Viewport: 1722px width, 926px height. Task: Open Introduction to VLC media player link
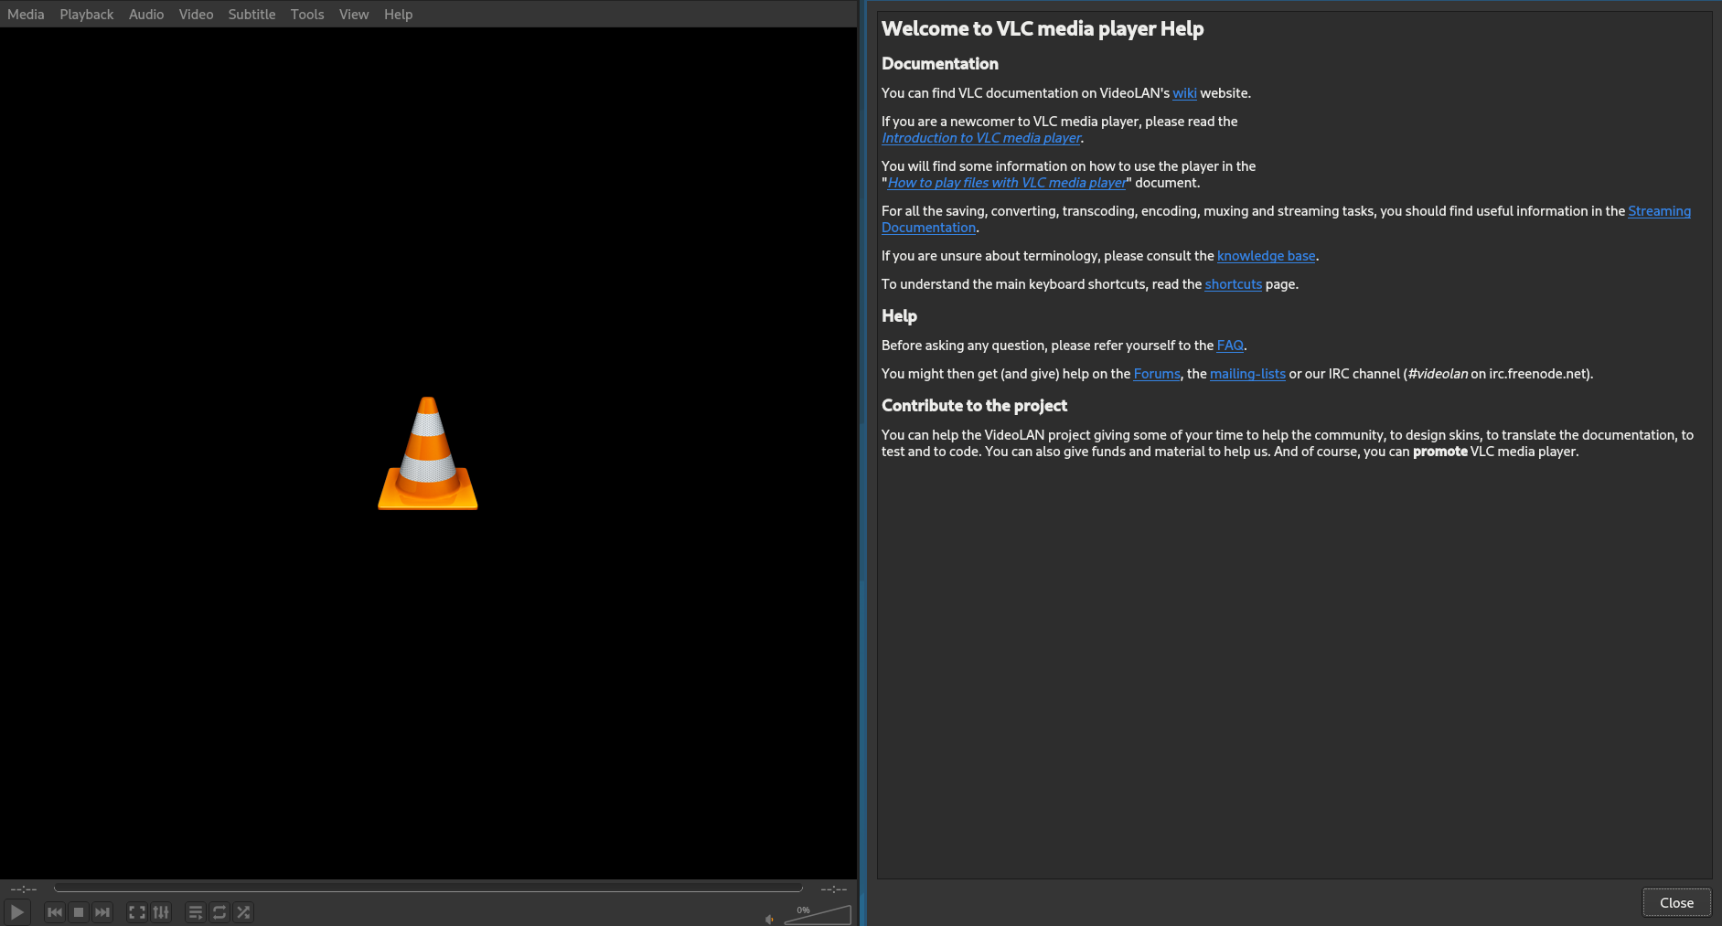pos(981,138)
